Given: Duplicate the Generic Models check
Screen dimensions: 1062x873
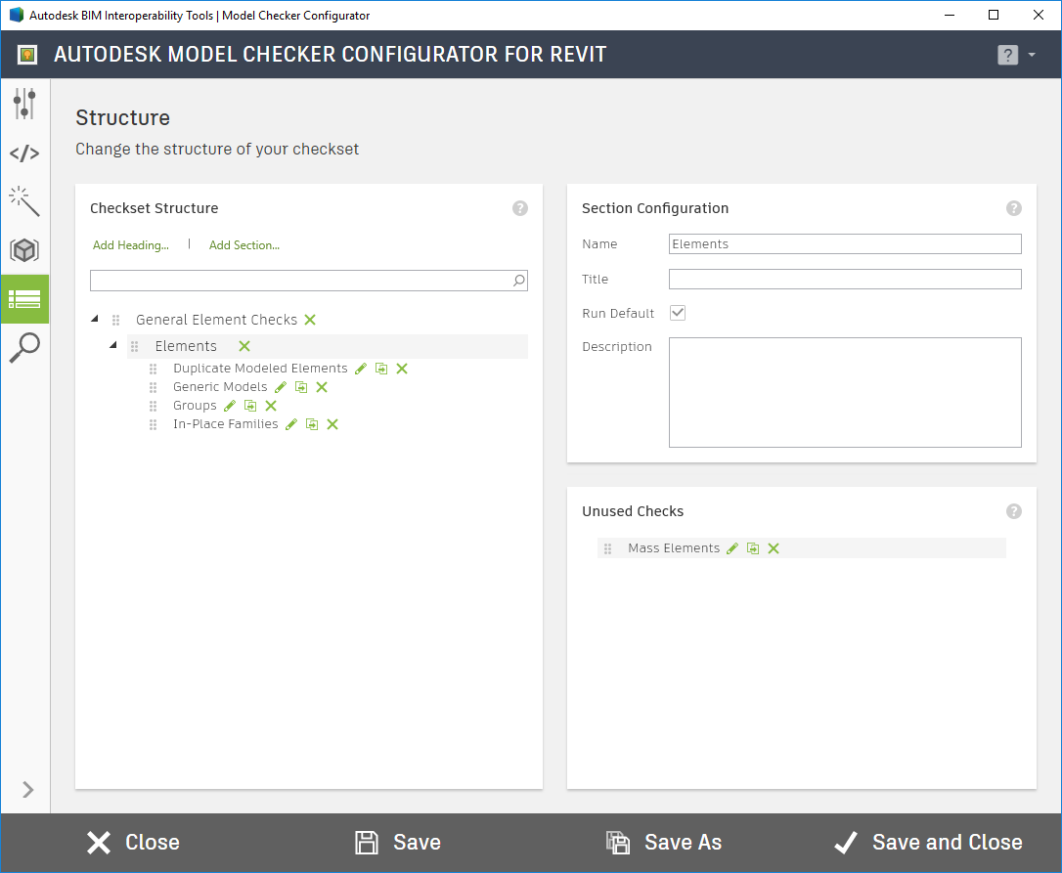Looking at the screenshot, I should click(x=301, y=386).
